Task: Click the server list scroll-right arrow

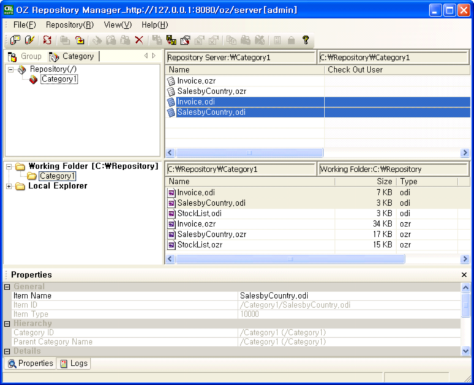Action: pos(465,152)
